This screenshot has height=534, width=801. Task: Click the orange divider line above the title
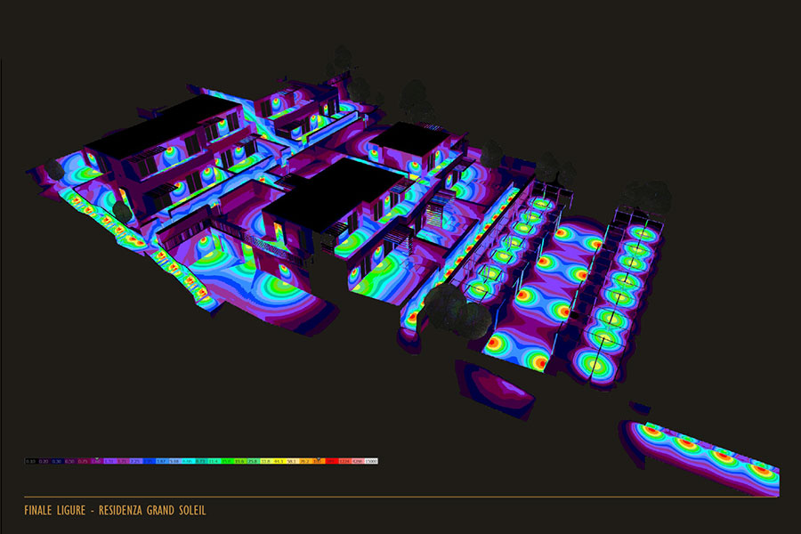tap(400, 497)
